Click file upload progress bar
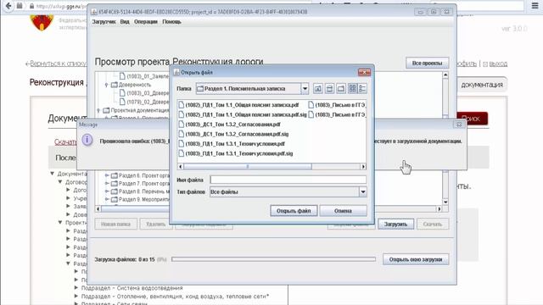This screenshot has width=543, height=305. tap(273, 259)
